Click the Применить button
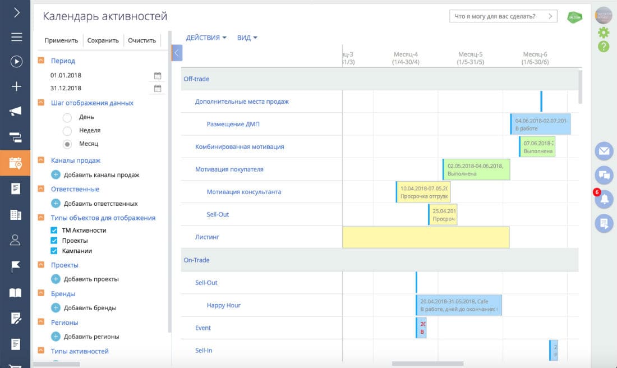The image size is (617, 368). point(61,40)
